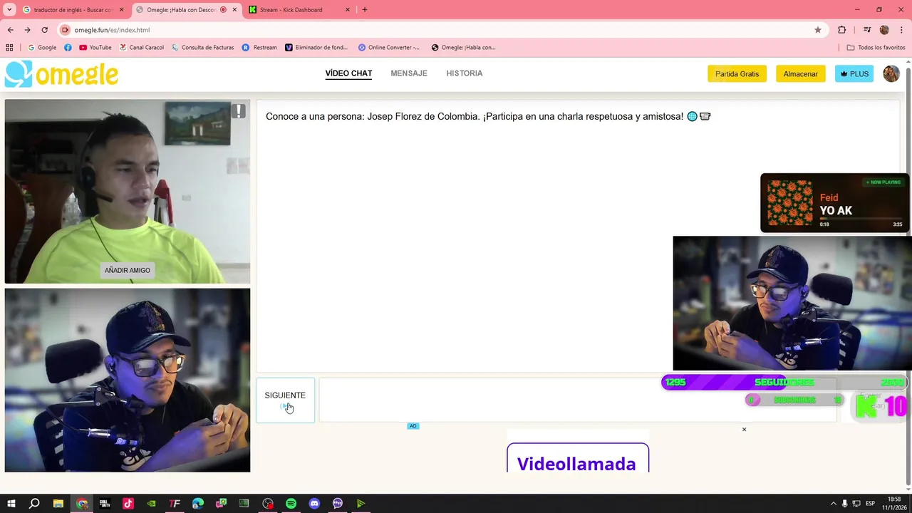The image size is (912, 513).
Task: Open the Chrome three-dot menu
Action: (x=901, y=30)
